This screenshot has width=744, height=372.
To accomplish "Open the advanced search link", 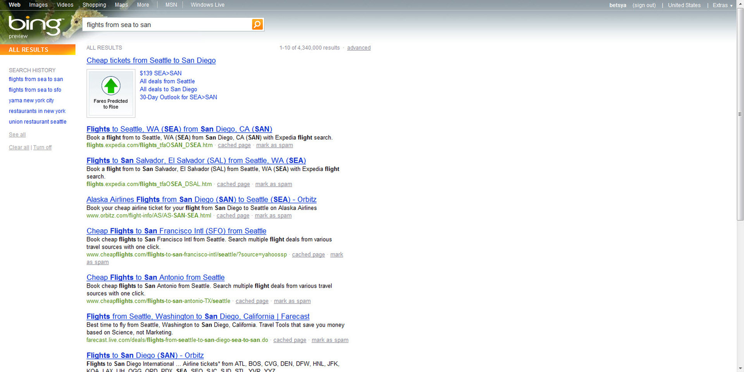I will point(359,48).
